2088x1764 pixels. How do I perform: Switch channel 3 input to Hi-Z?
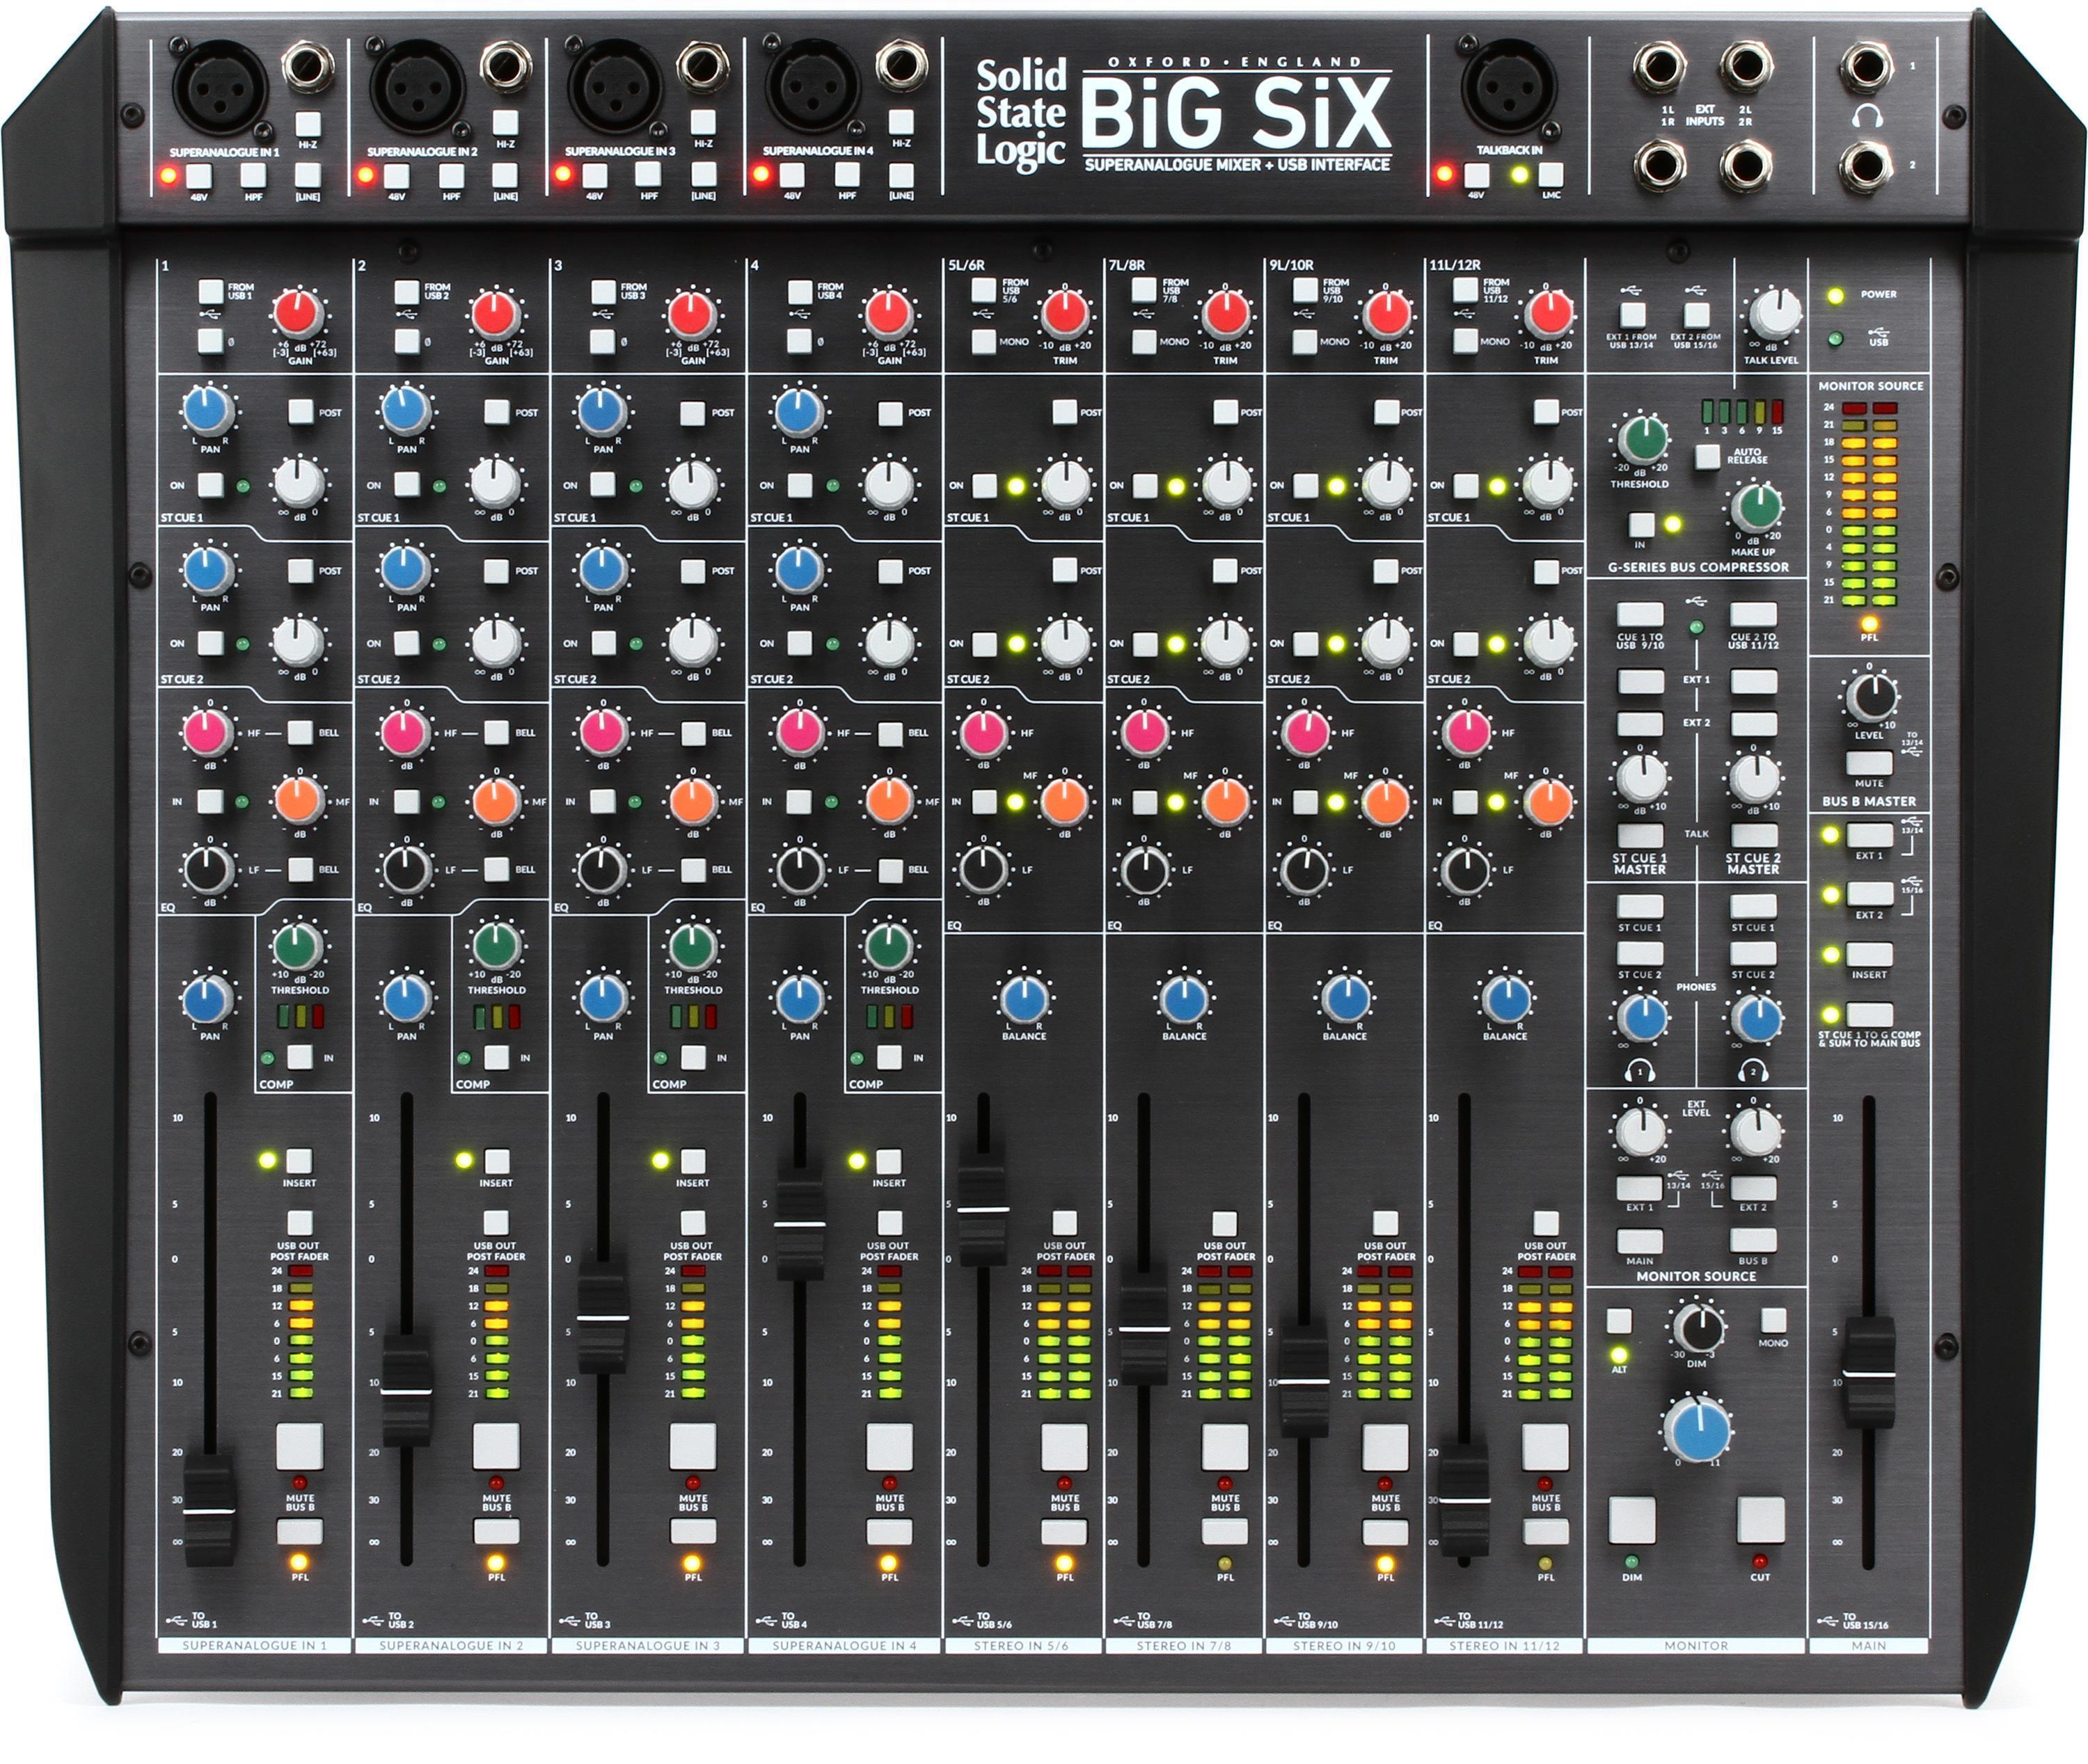(702, 123)
